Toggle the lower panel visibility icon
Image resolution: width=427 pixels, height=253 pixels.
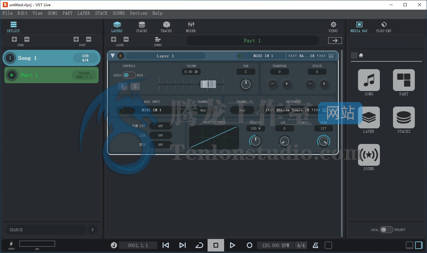[x=410, y=245]
